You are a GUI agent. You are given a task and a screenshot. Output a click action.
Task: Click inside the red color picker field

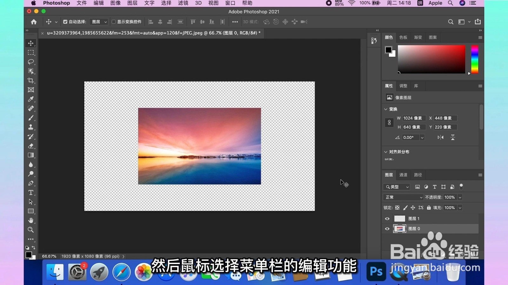(x=431, y=59)
